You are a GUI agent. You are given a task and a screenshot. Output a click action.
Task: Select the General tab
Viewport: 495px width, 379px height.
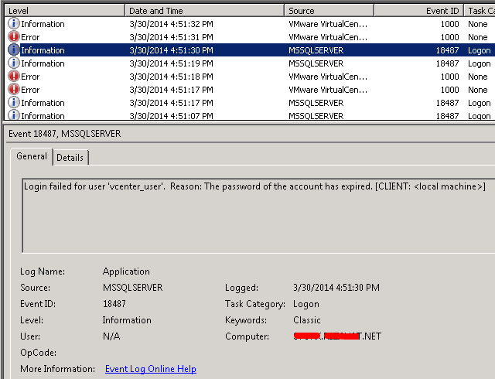tap(32, 157)
